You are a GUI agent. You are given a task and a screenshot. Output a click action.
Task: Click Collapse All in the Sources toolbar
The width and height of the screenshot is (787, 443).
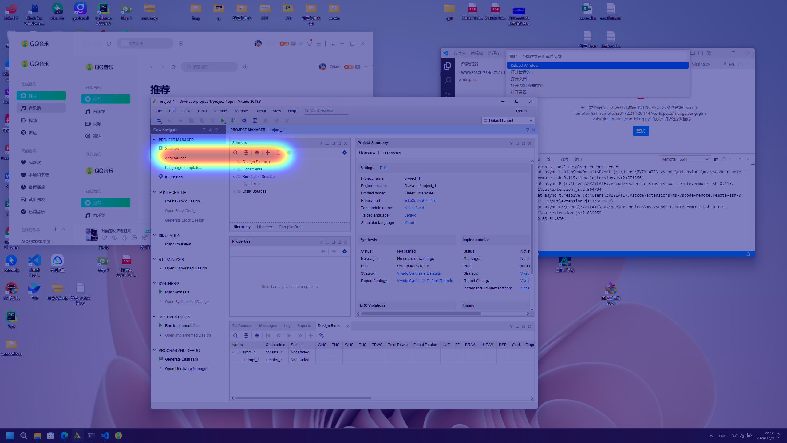246,153
